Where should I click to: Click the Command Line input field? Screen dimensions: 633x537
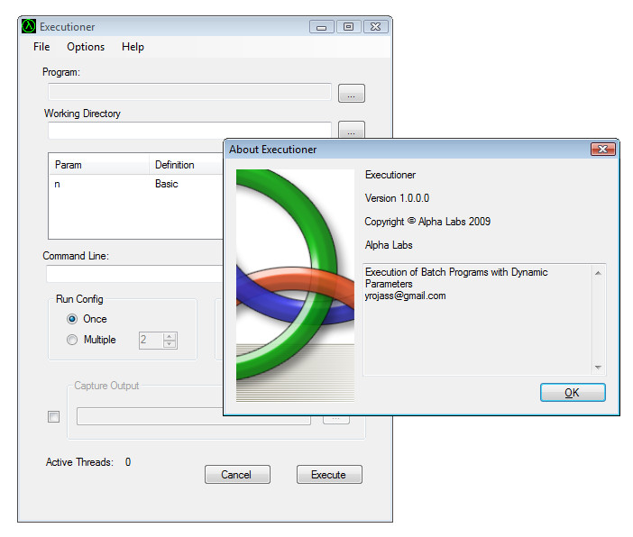click(135, 274)
